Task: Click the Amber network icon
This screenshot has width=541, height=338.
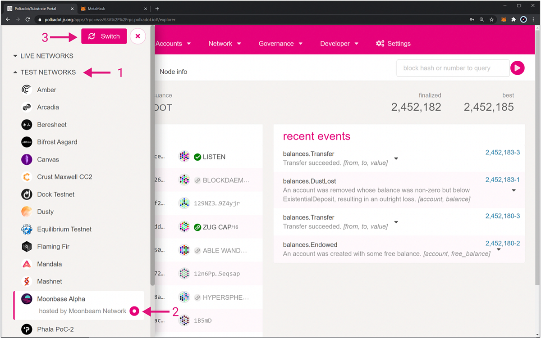Action: click(x=27, y=90)
